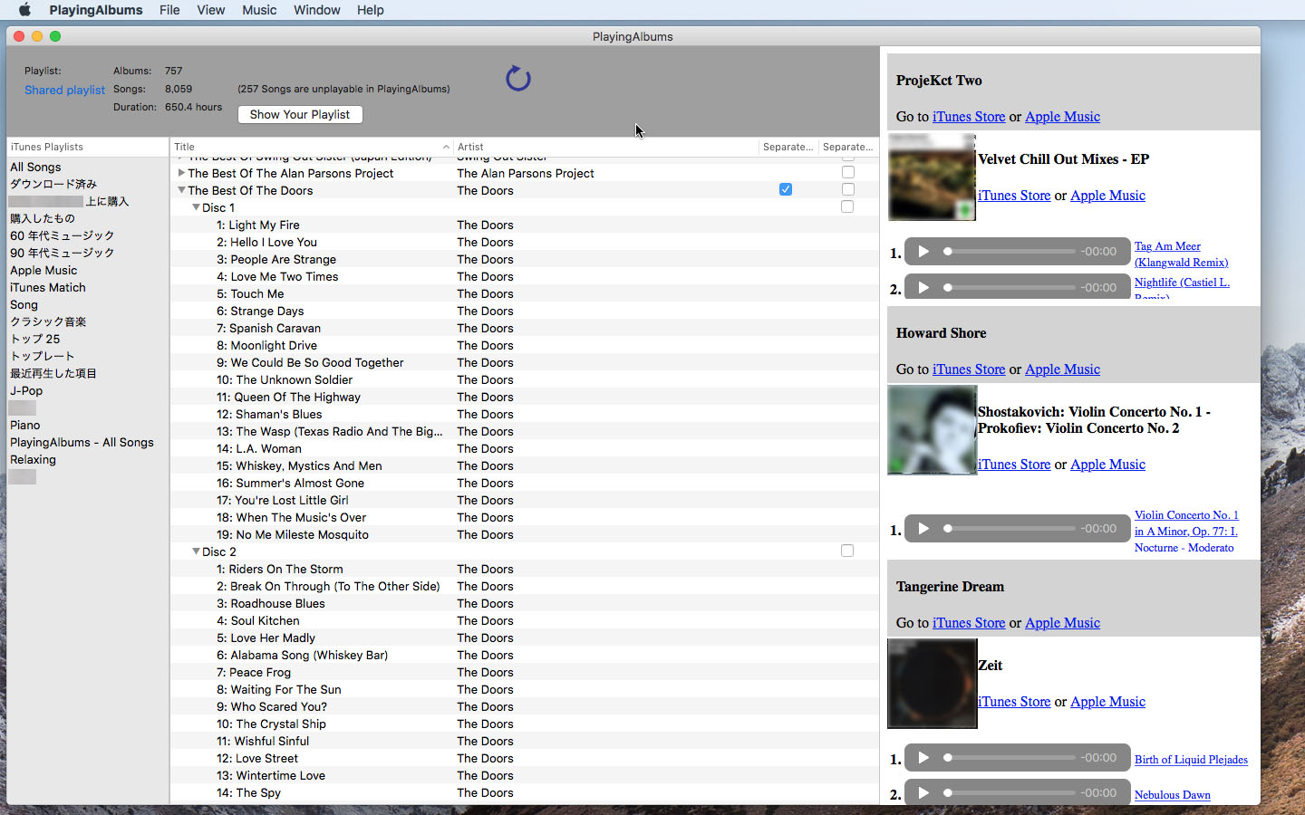The width and height of the screenshot is (1305, 815).
Task: Click the Zeit album cover thumbnail
Action: (932, 683)
